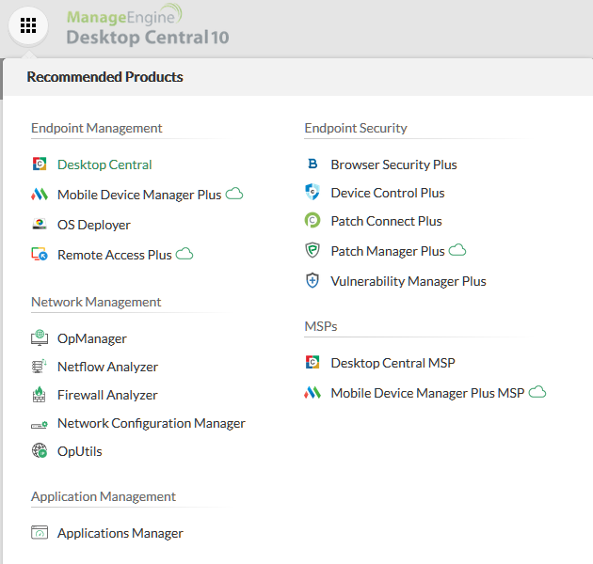Click the Browser Security Plus icon
This screenshot has width=593, height=564.
313,164
